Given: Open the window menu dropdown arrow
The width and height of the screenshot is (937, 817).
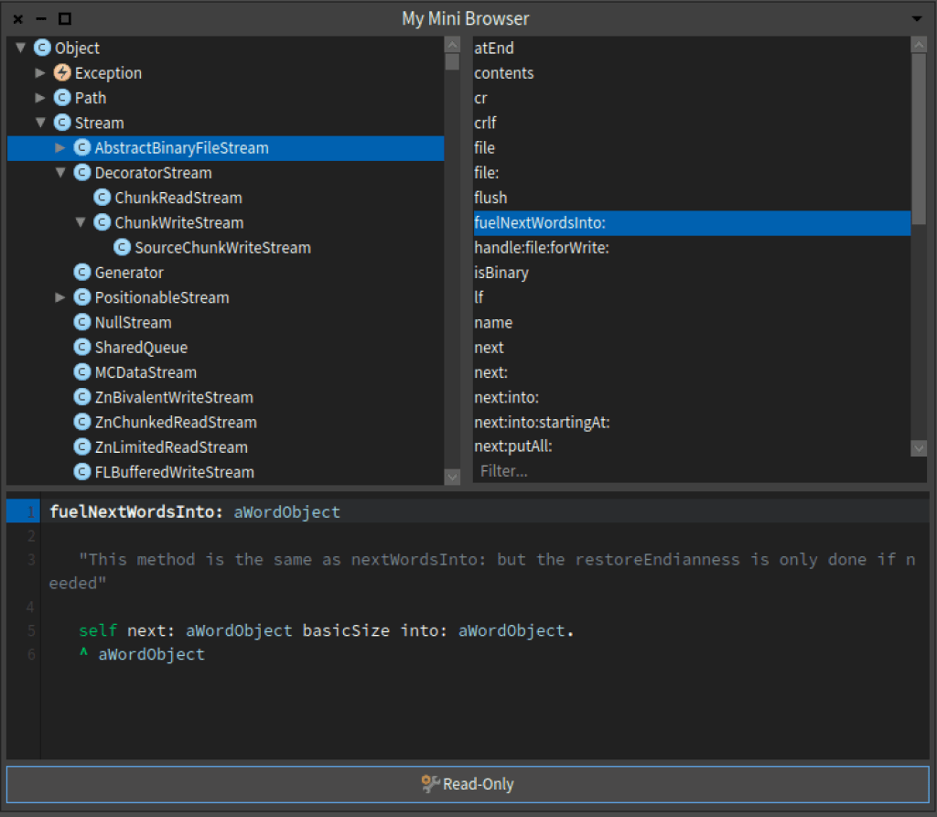Looking at the screenshot, I should coord(917,18).
